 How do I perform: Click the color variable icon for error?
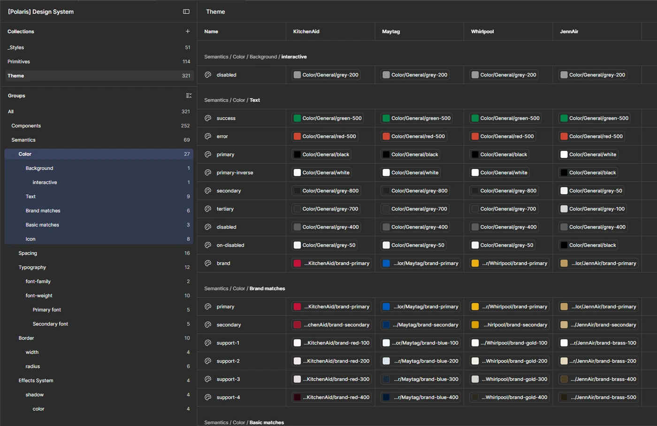(x=208, y=137)
